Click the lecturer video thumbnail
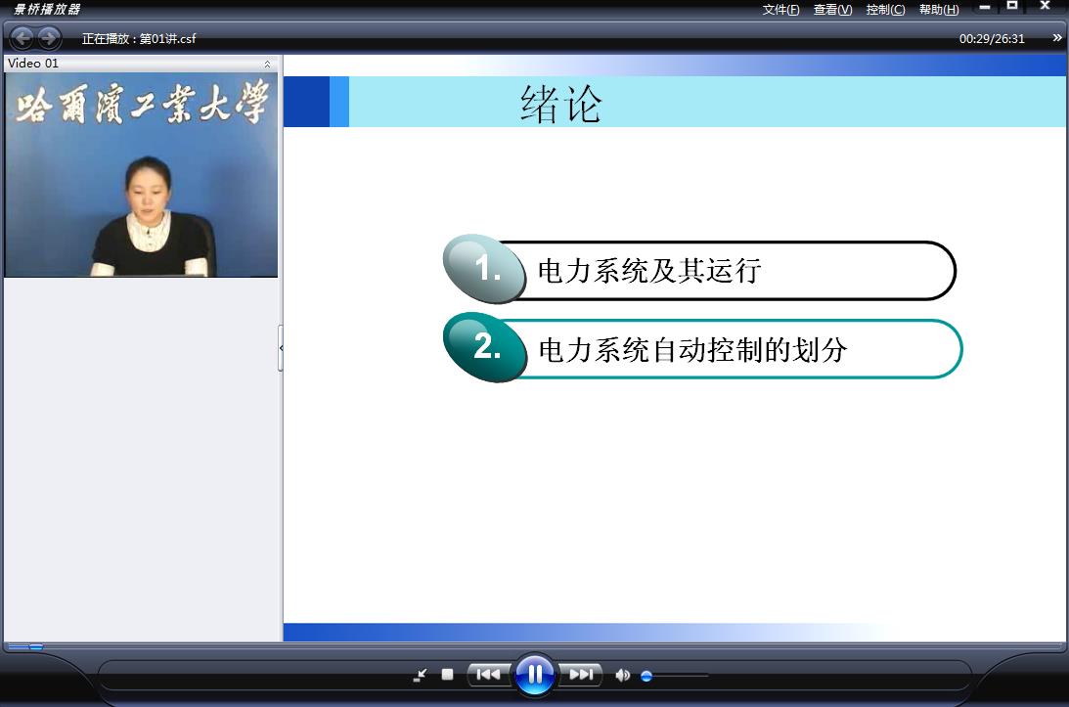 (x=141, y=174)
